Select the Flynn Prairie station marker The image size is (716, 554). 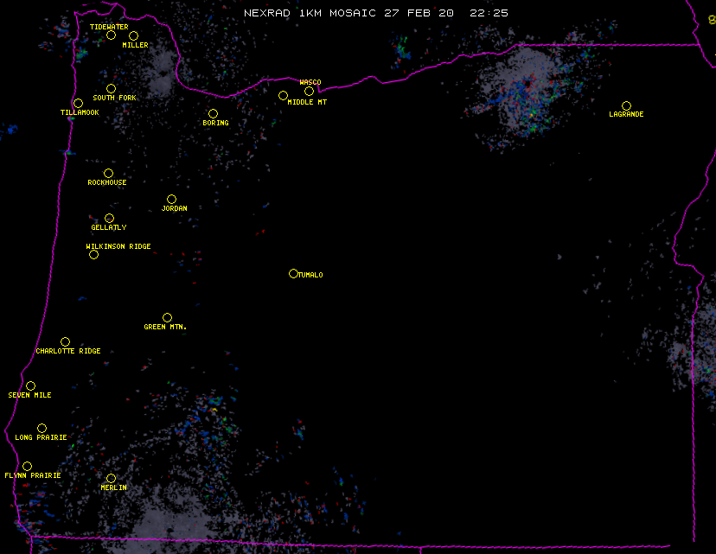coord(27,466)
